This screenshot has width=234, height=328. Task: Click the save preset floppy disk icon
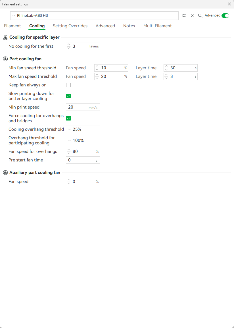184,16
